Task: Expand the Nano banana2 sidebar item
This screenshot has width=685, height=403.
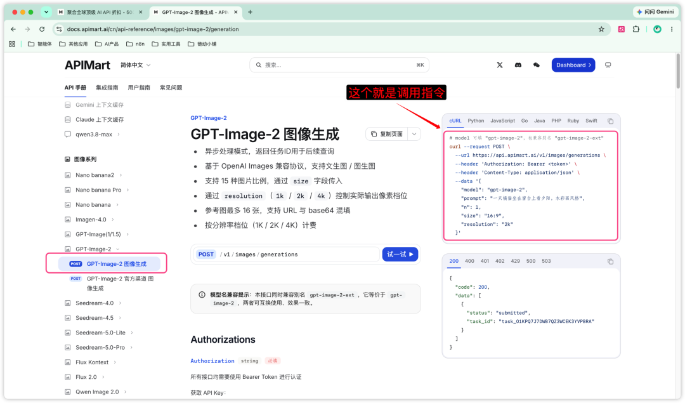Action: pyautogui.click(x=121, y=175)
